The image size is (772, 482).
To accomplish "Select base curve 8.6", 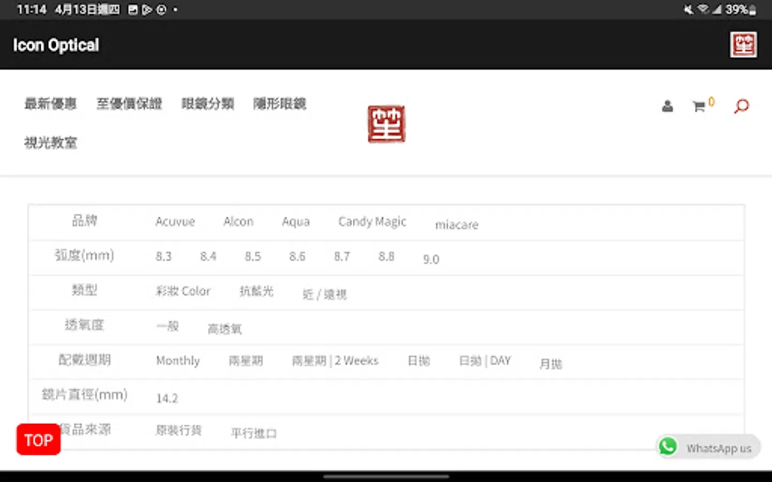I will click(x=297, y=257).
